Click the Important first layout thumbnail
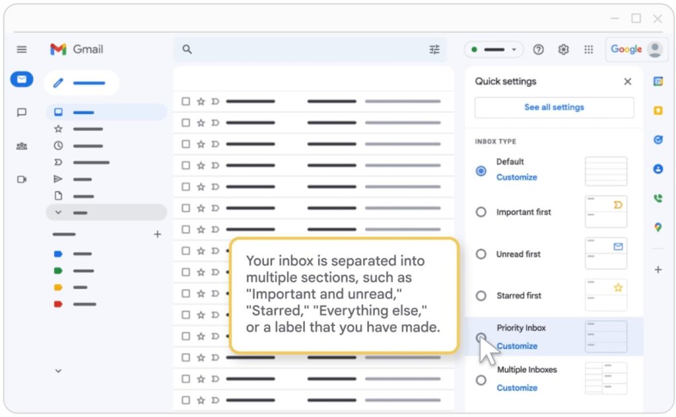 tap(606, 211)
